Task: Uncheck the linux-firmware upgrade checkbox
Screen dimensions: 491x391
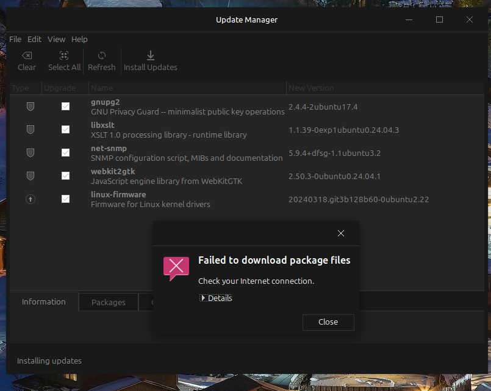Action: pyautogui.click(x=65, y=199)
